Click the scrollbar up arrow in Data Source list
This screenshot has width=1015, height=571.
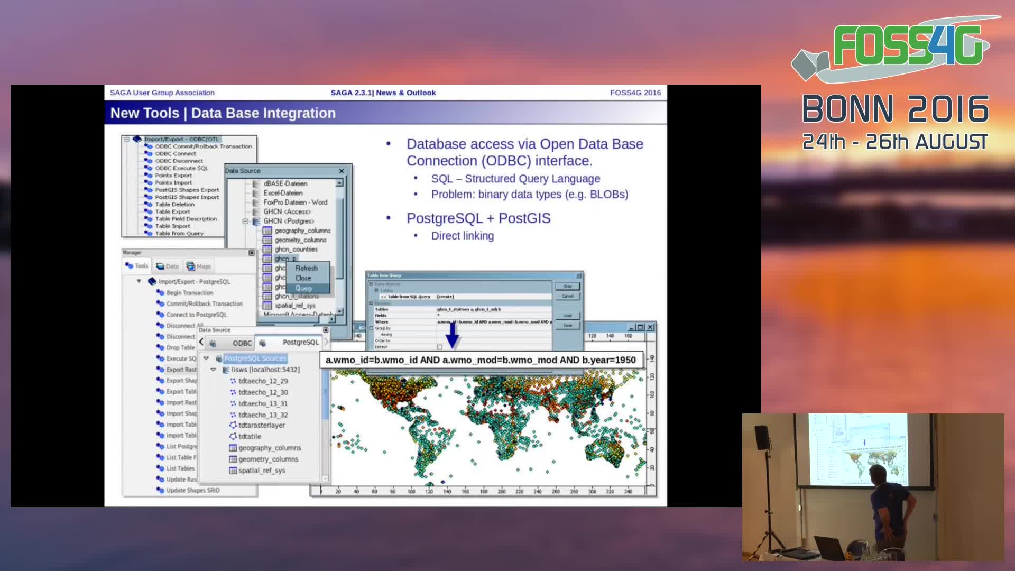pos(339,183)
